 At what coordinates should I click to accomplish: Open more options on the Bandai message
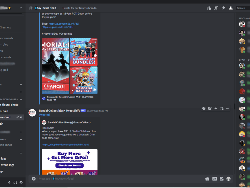coord(227,108)
